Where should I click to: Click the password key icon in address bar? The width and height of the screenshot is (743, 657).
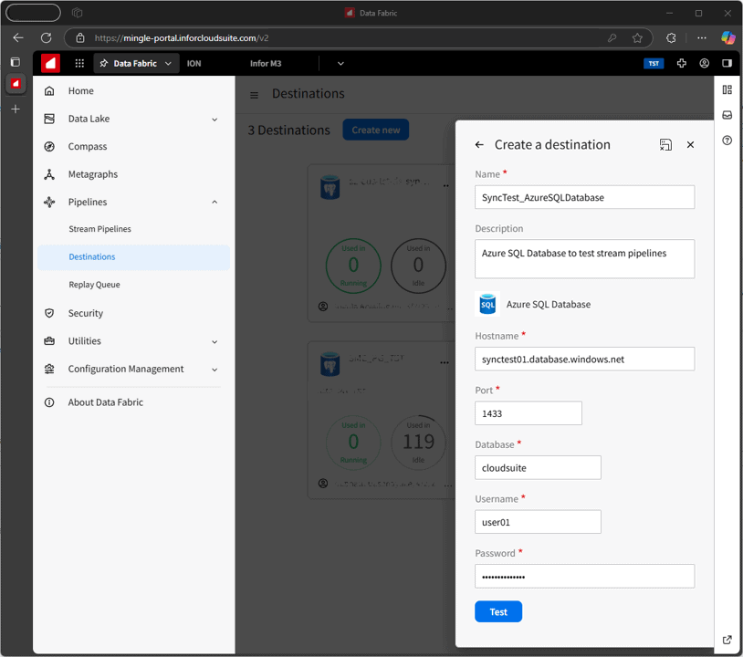612,38
